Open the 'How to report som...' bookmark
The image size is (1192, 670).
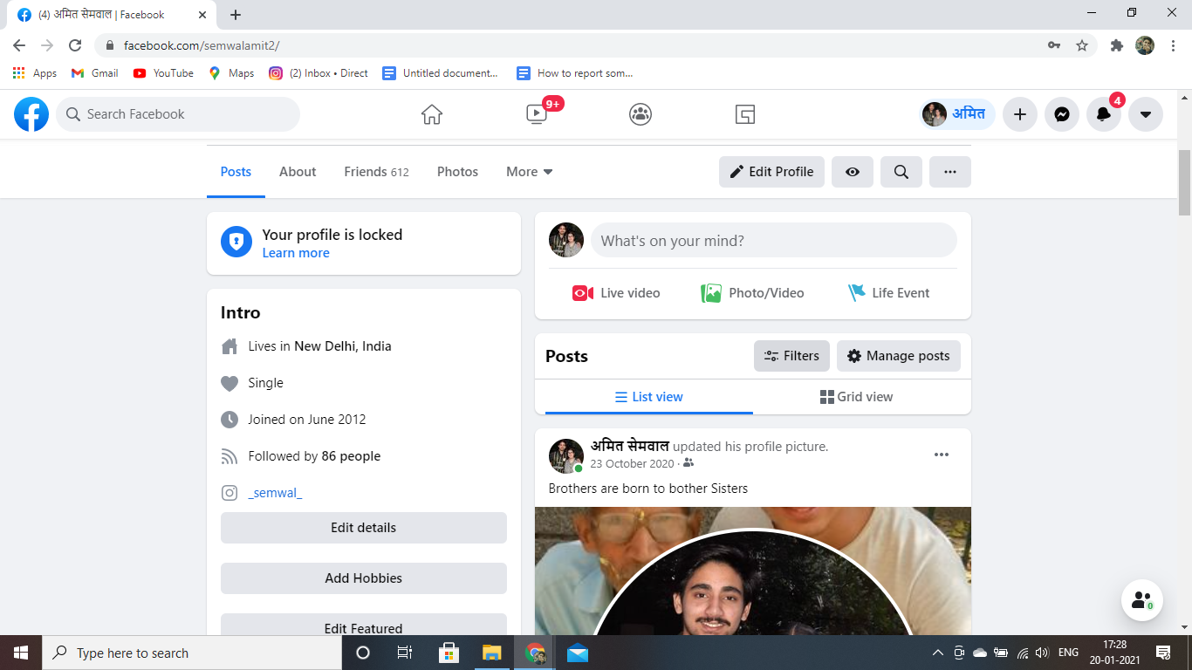pyautogui.click(x=575, y=73)
